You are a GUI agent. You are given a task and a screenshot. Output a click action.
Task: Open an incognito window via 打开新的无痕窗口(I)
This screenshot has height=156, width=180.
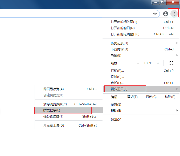[x=141, y=34]
